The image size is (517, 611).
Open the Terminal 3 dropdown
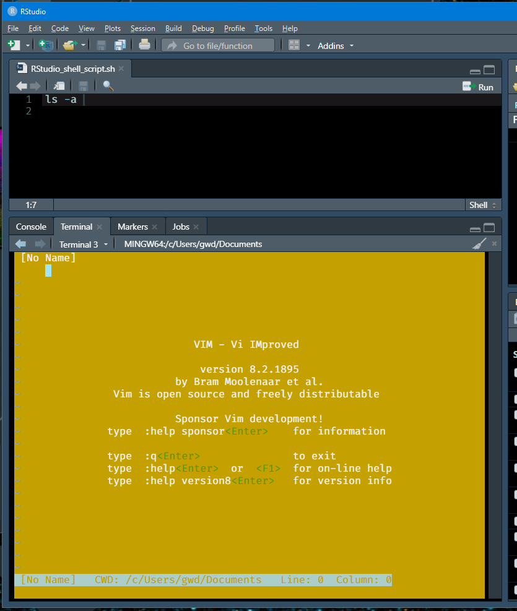[x=82, y=244]
